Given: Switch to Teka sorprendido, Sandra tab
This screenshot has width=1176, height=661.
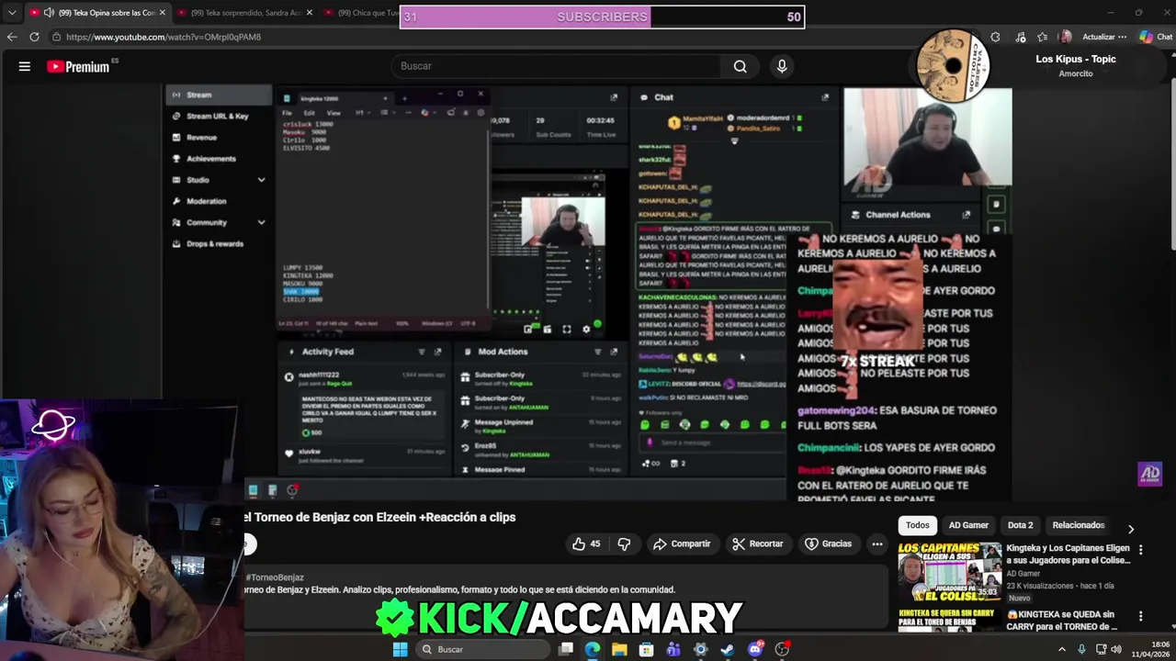Looking at the screenshot, I should pyautogui.click(x=245, y=13).
